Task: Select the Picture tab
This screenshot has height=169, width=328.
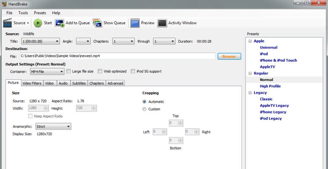Action: pyautogui.click(x=13, y=83)
